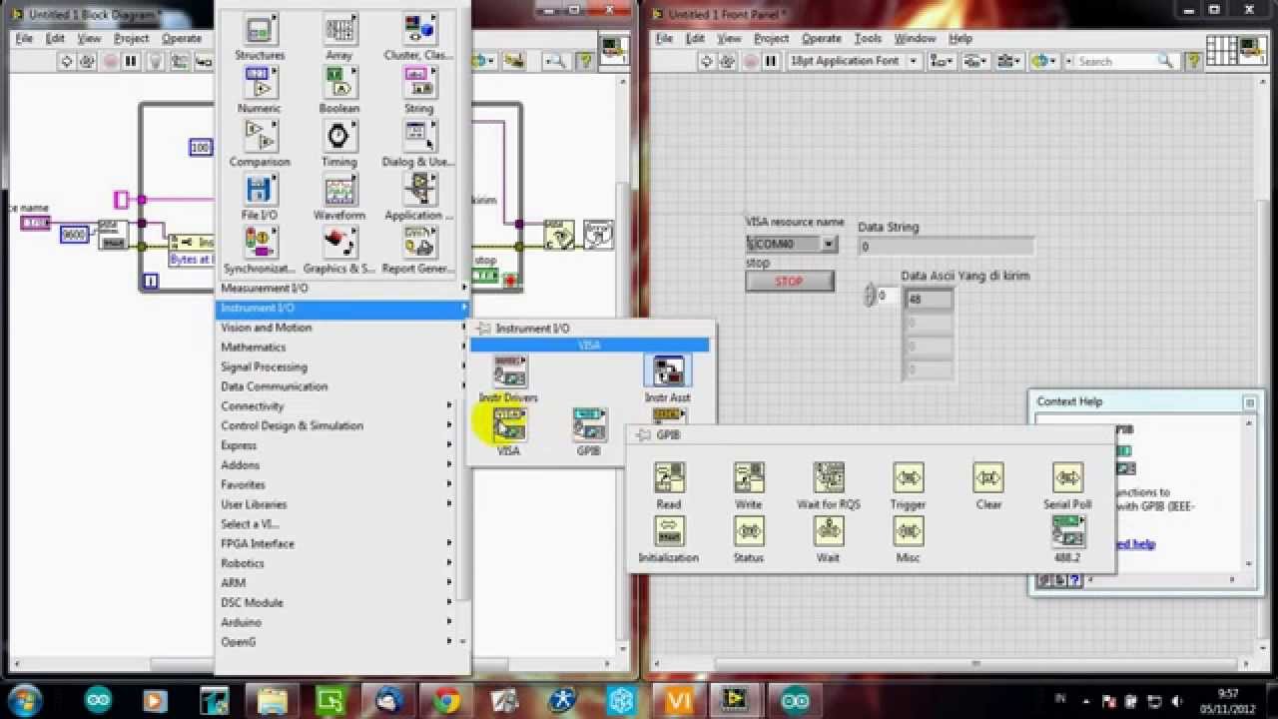Image resolution: width=1278 pixels, height=719 pixels.
Task: Open the Timing functions palette icon
Action: click(339, 135)
